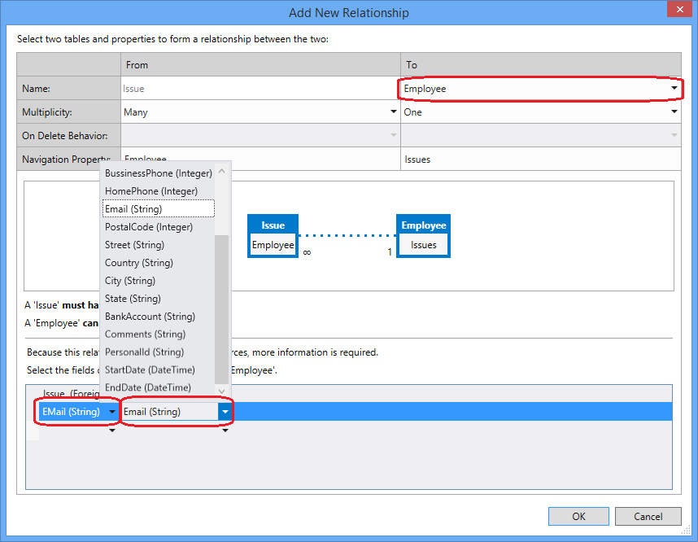Click the down arrow on the list scrollbar
Screen dimensions: 698x542
(x=222, y=388)
